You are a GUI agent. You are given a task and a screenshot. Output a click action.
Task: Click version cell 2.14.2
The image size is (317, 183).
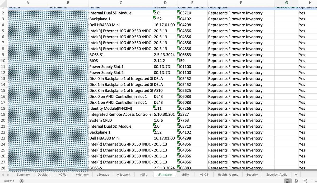[x=165, y=61]
